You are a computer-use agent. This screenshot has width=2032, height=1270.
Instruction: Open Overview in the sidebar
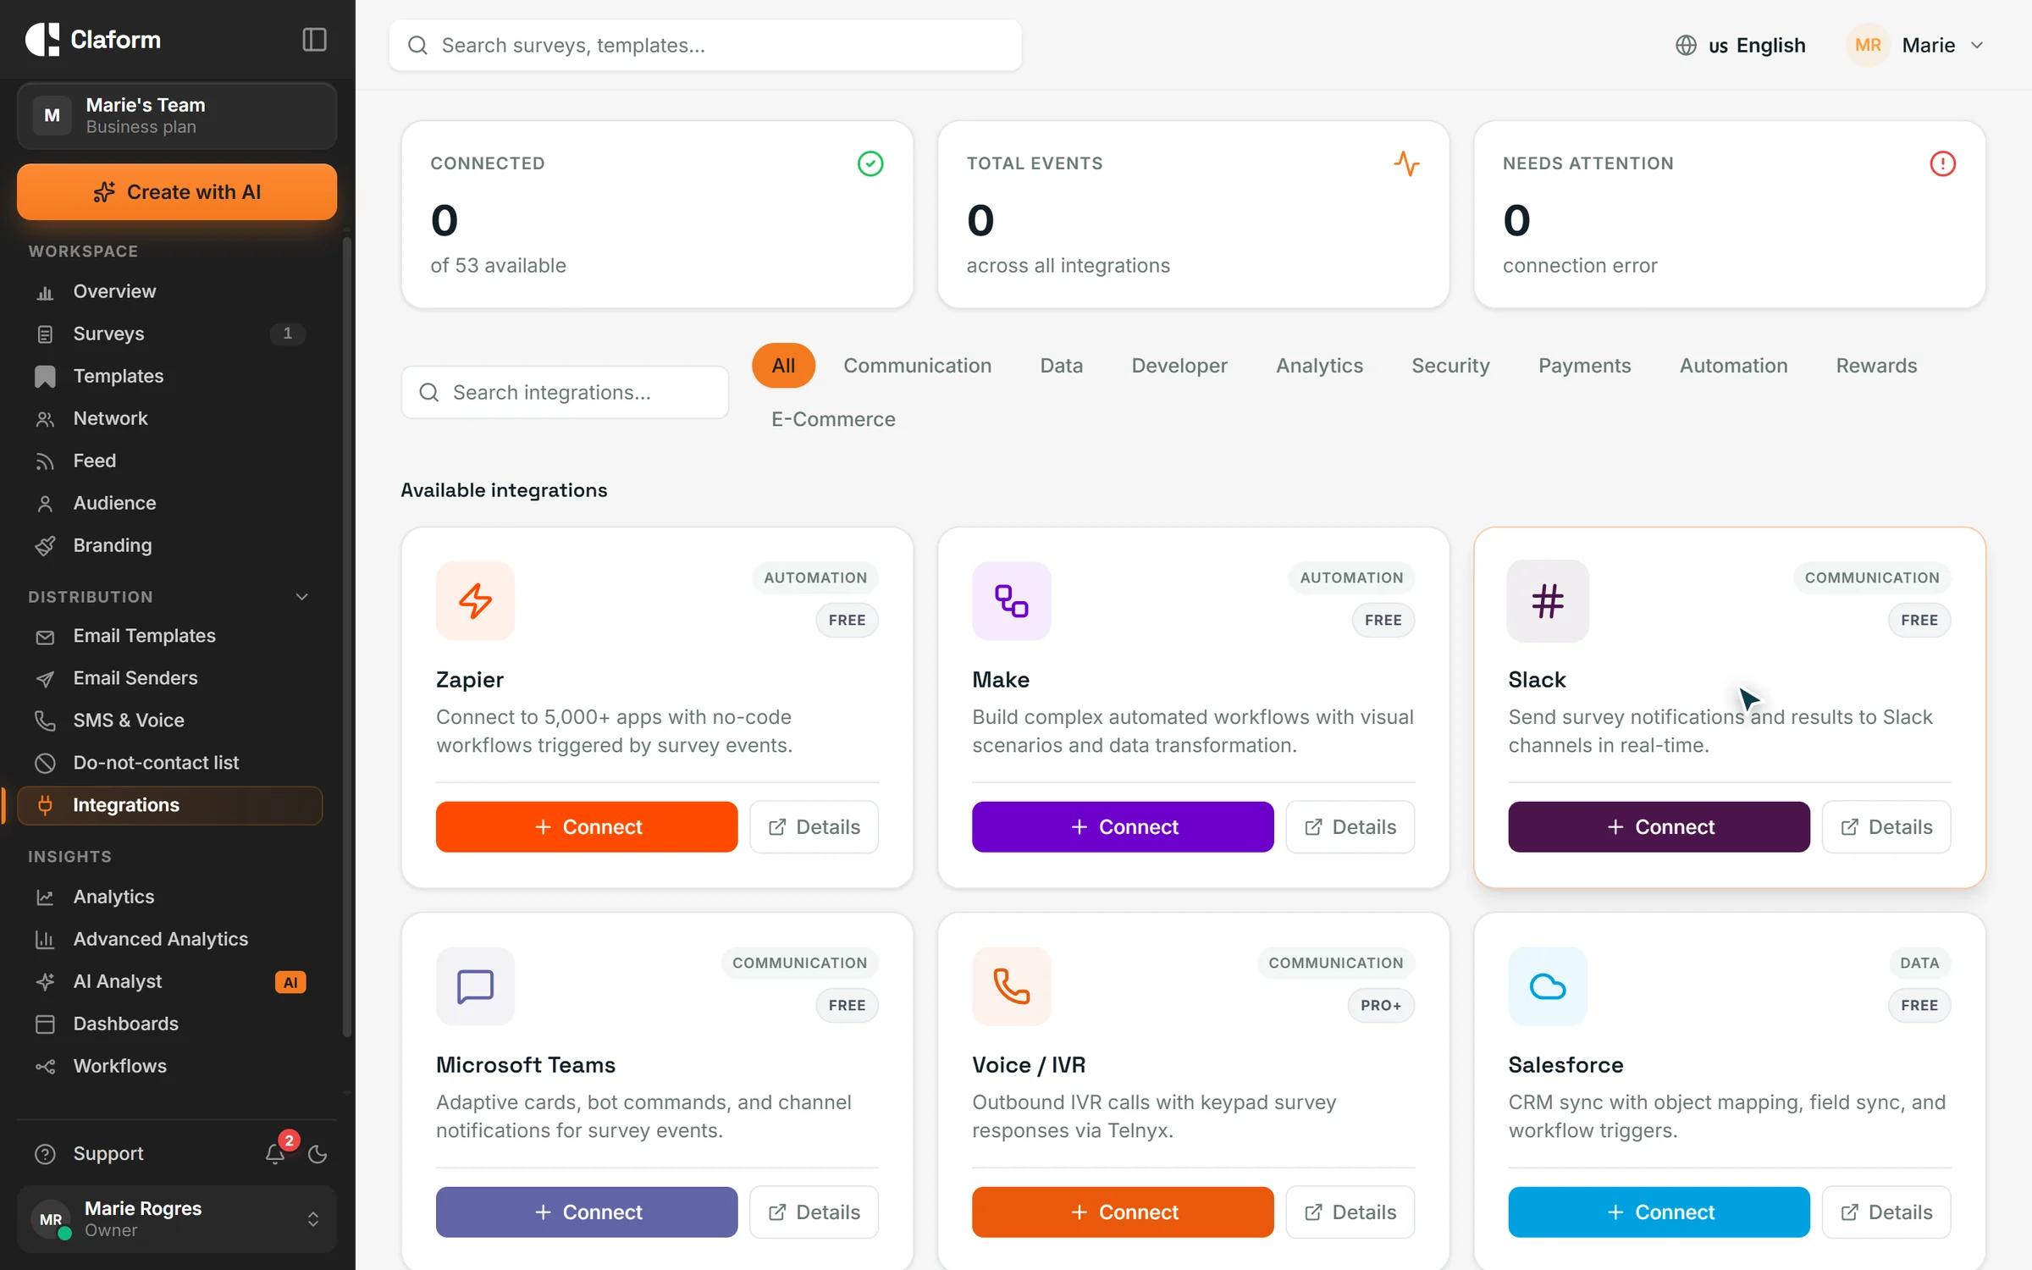pos(169,291)
